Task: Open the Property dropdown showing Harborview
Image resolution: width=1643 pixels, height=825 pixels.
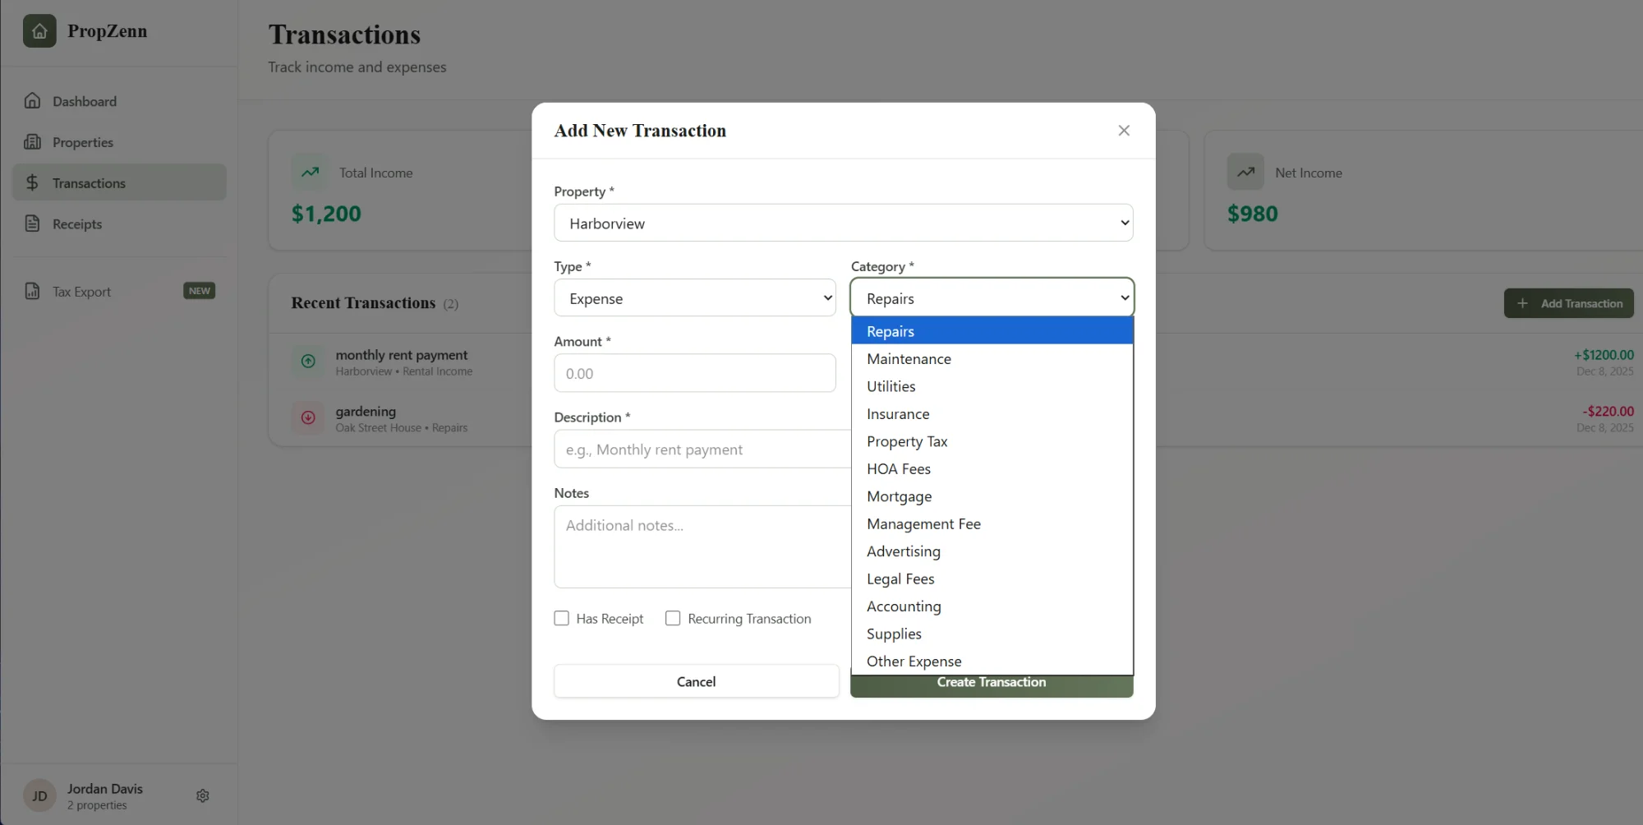Action: coord(842,223)
